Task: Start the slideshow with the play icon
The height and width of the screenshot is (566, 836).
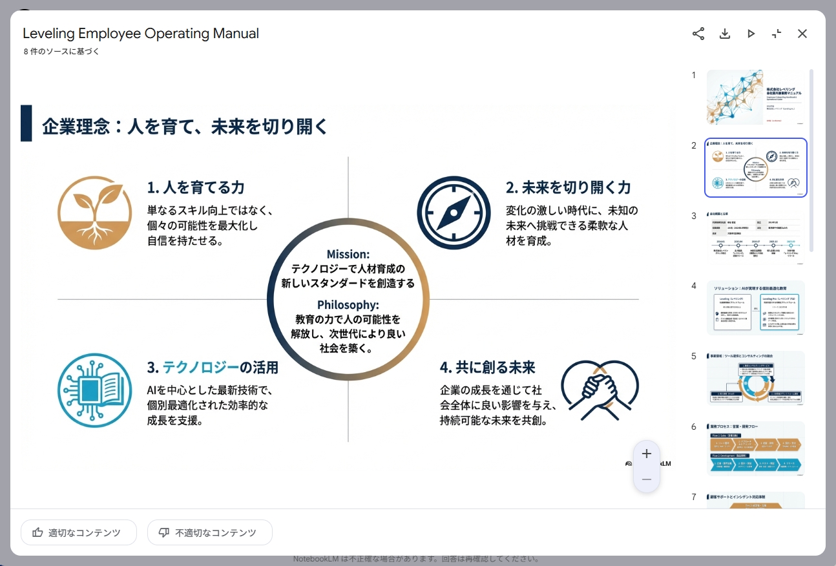Action: [x=751, y=34]
